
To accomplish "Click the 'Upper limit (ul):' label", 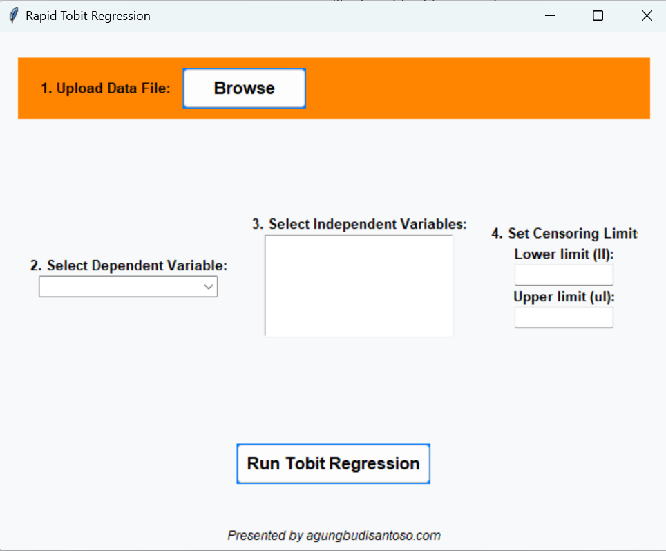I will point(564,297).
